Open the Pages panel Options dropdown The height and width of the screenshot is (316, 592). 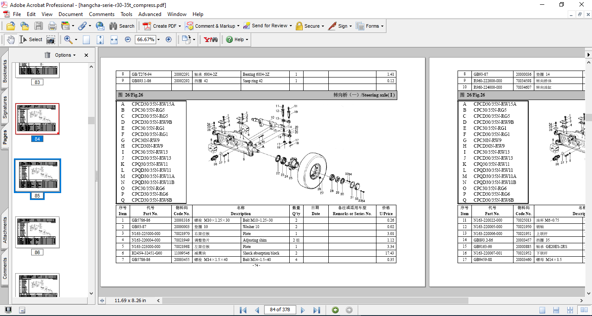pos(65,55)
